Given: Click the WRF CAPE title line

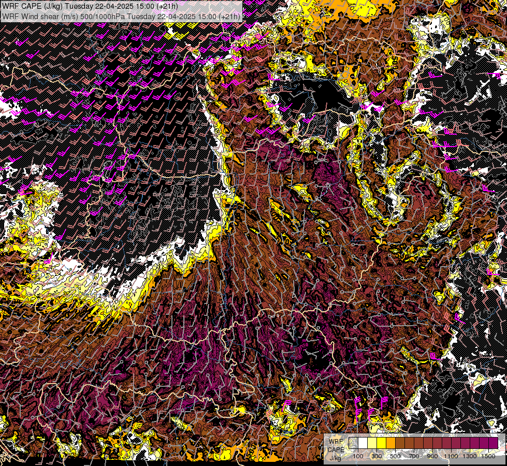Looking at the screenshot, I should 90,6.
